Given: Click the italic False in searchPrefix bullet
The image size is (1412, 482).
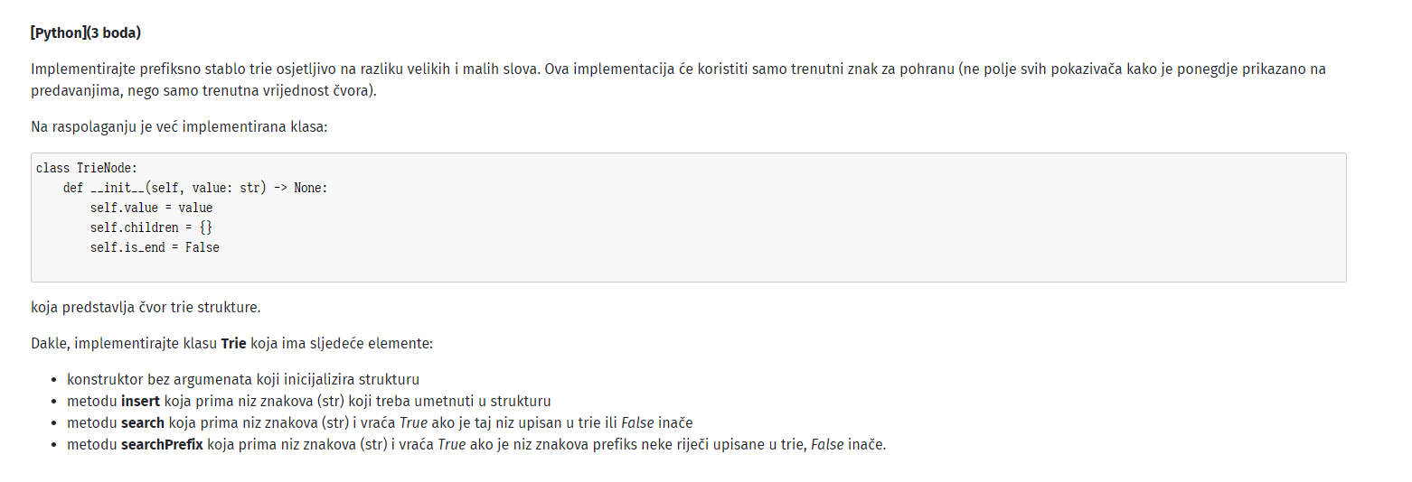Looking at the screenshot, I should (827, 444).
